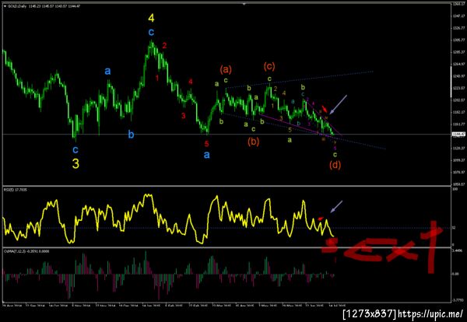The image size is (467, 322).
Task: Select the OsMA(7,12,3) indicator label
Action: (26, 251)
